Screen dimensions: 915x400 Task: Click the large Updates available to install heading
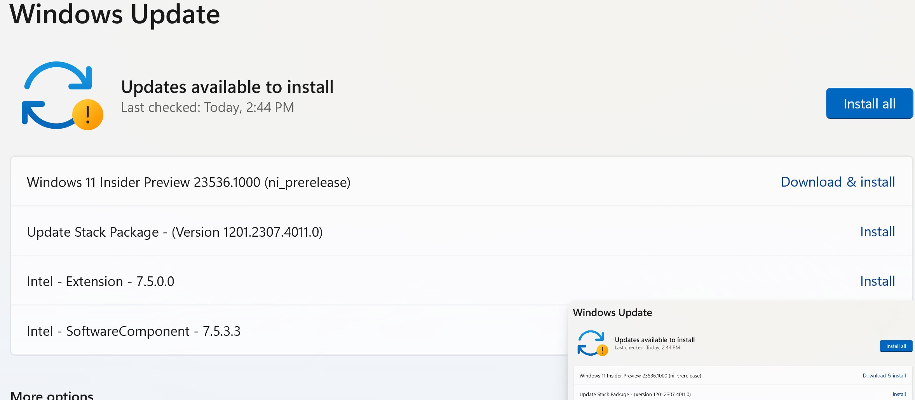(x=227, y=87)
